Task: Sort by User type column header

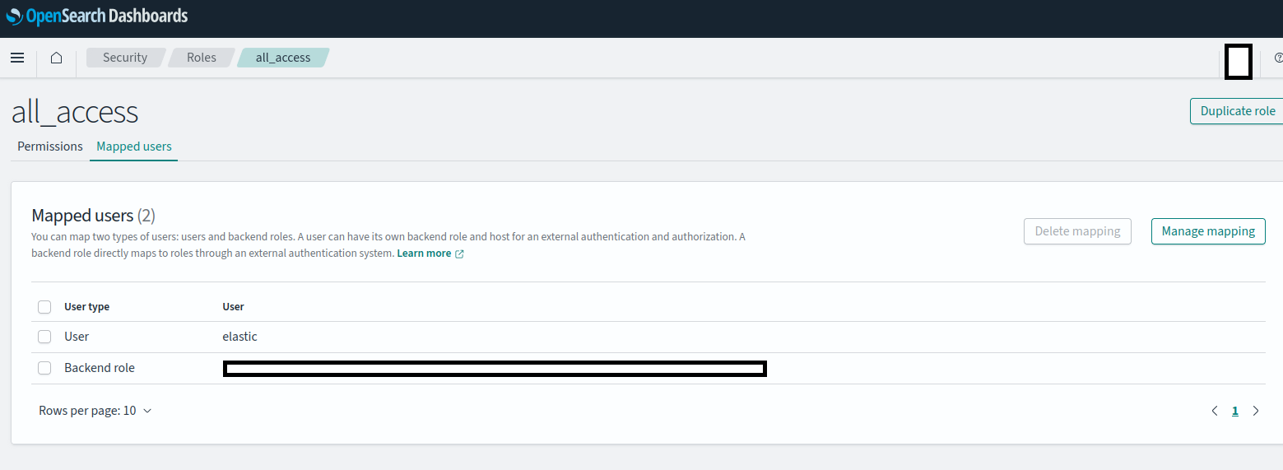Action: coord(86,307)
